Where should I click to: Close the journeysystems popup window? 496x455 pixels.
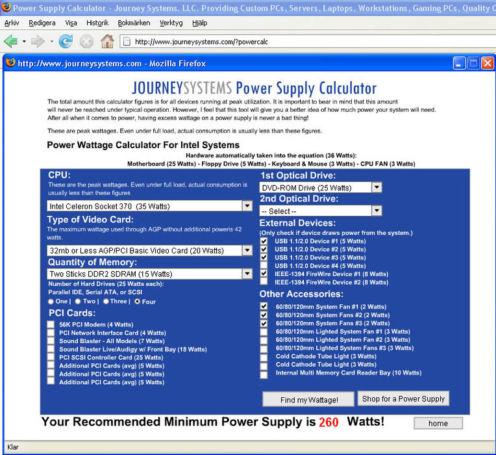click(x=488, y=63)
